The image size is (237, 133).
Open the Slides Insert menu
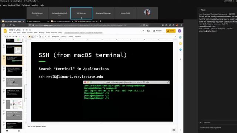pos(24,33)
